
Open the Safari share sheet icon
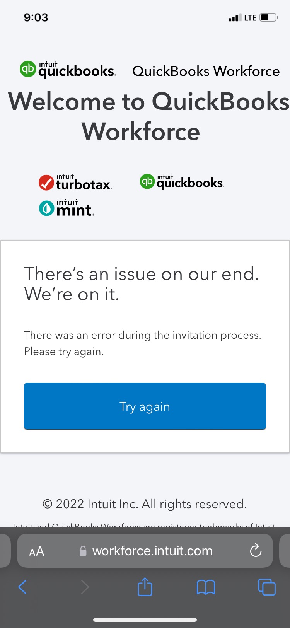[x=145, y=587]
